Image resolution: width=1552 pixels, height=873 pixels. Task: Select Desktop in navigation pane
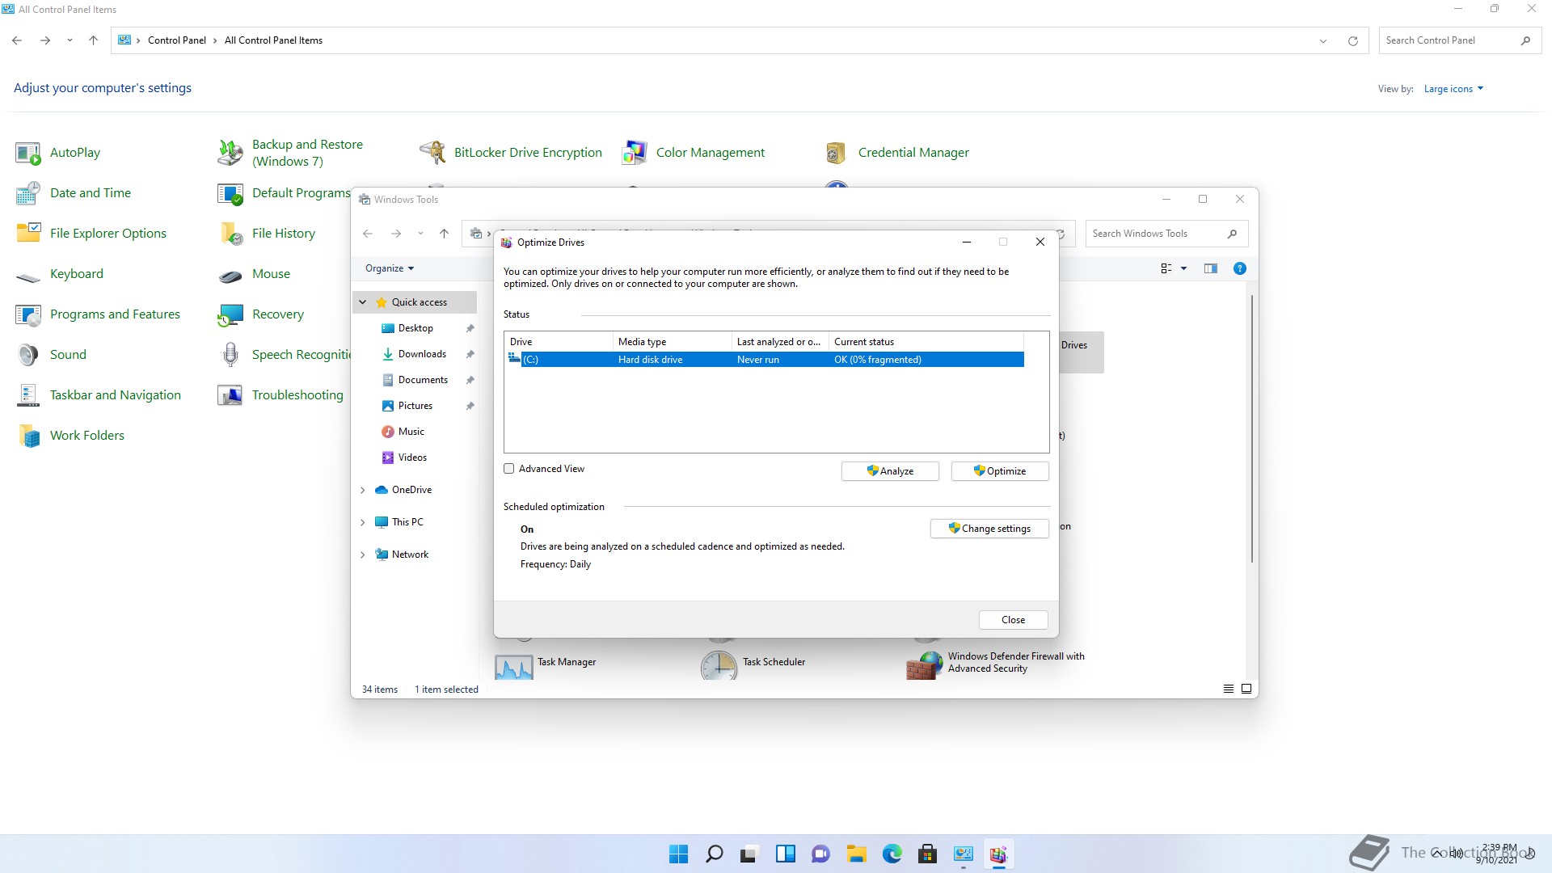pyautogui.click(x=415, y=328)
